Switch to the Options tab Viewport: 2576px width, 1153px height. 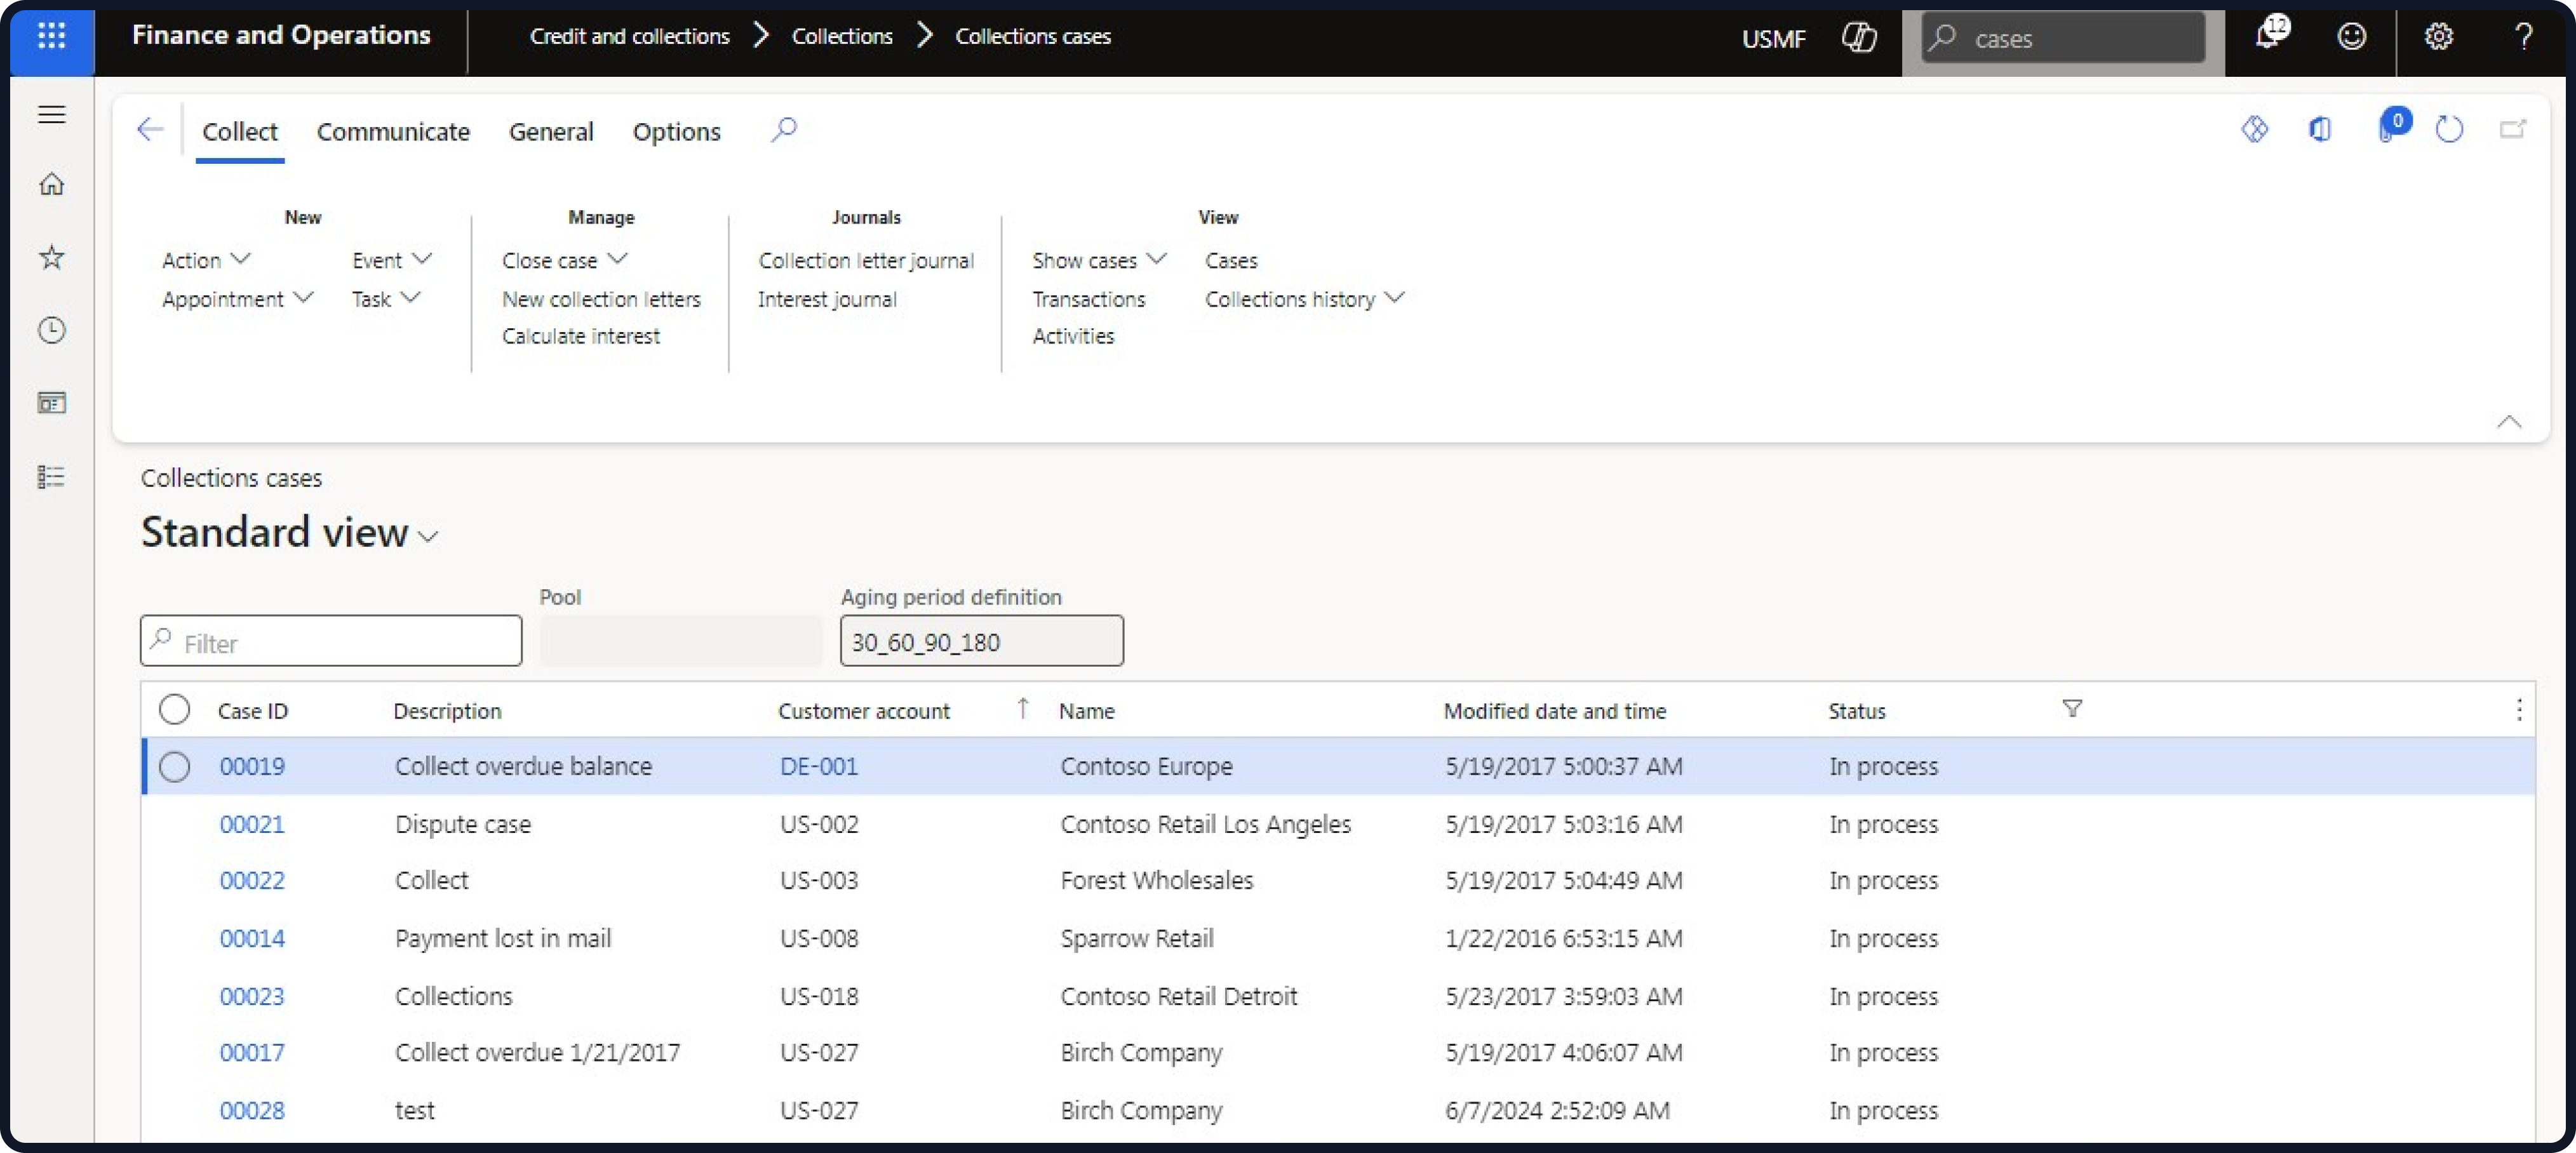676,131
